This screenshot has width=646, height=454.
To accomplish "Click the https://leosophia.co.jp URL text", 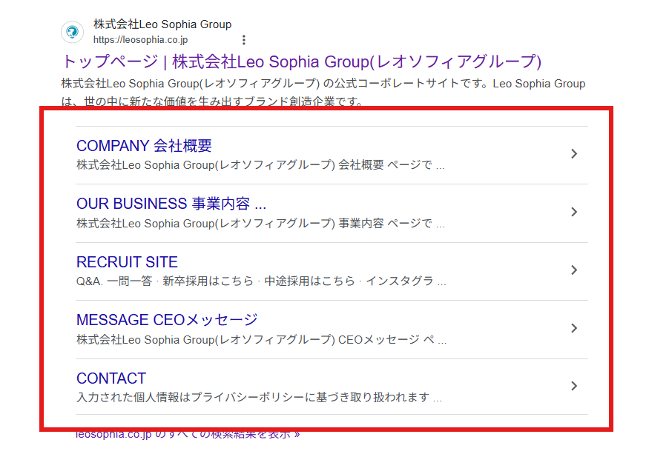I will click(140, 40).
